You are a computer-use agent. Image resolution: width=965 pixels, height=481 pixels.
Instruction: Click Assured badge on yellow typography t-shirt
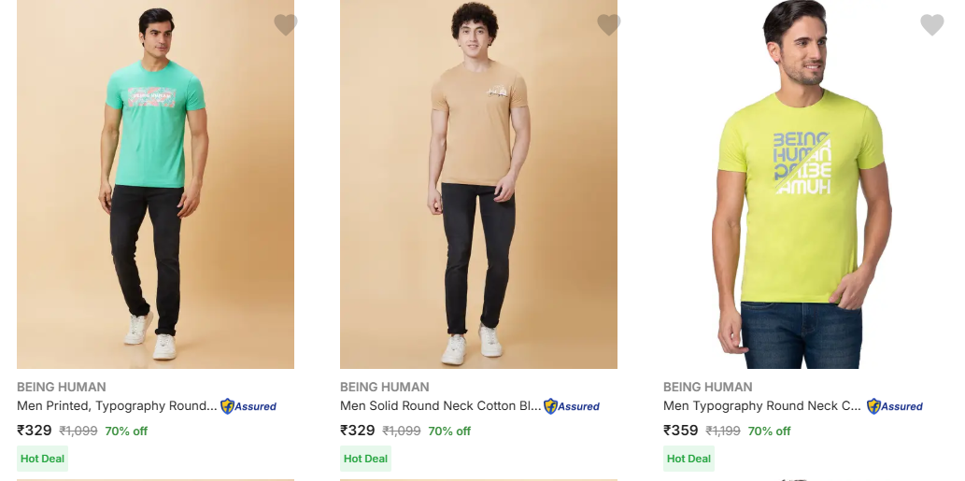[895, 406]
